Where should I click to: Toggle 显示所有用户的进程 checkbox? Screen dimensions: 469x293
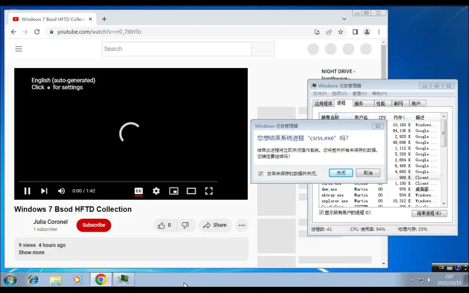coord(321,212)
